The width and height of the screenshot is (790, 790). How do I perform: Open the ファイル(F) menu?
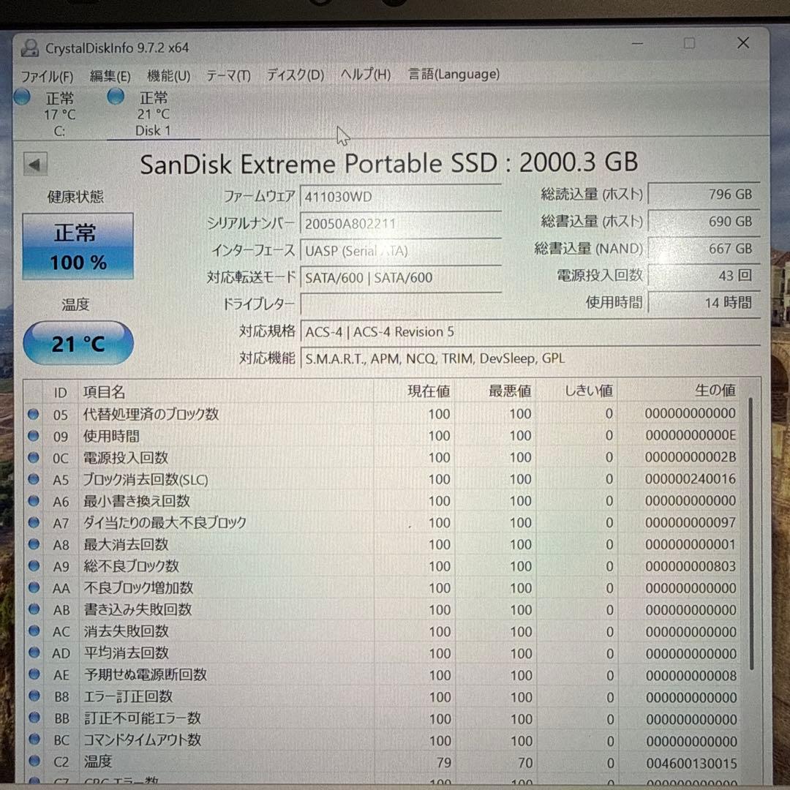[x=48, y=75]
